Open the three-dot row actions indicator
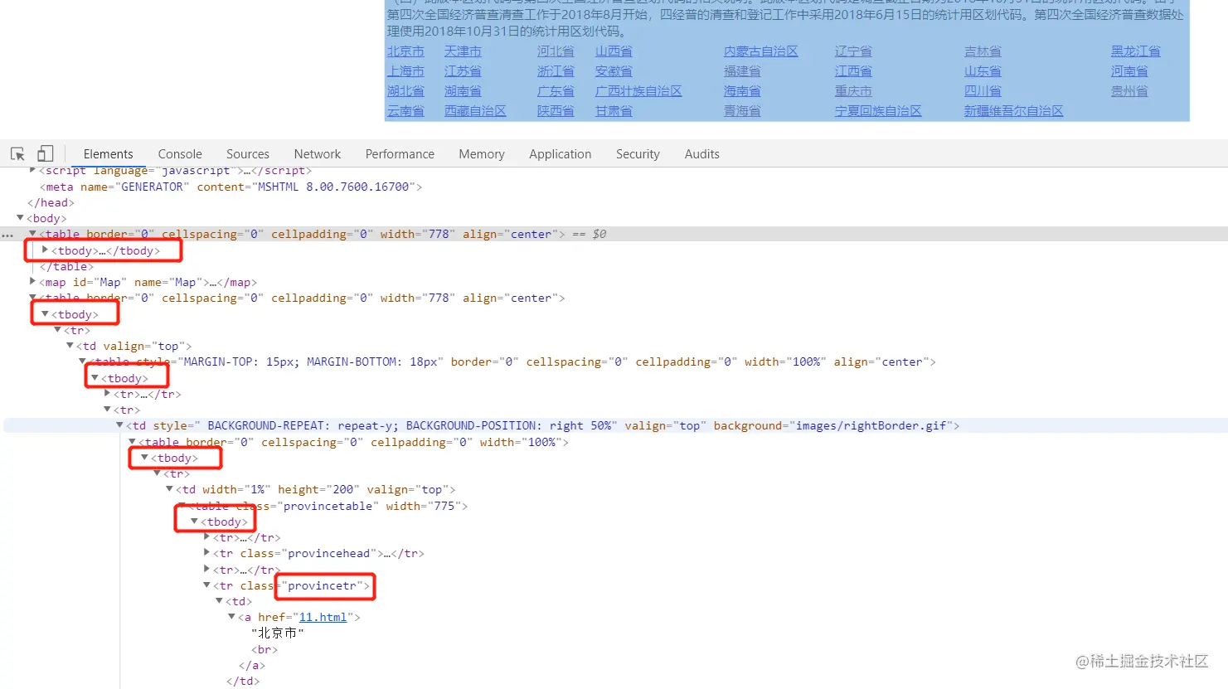1228x689 pixels. [x=7, y=235]
